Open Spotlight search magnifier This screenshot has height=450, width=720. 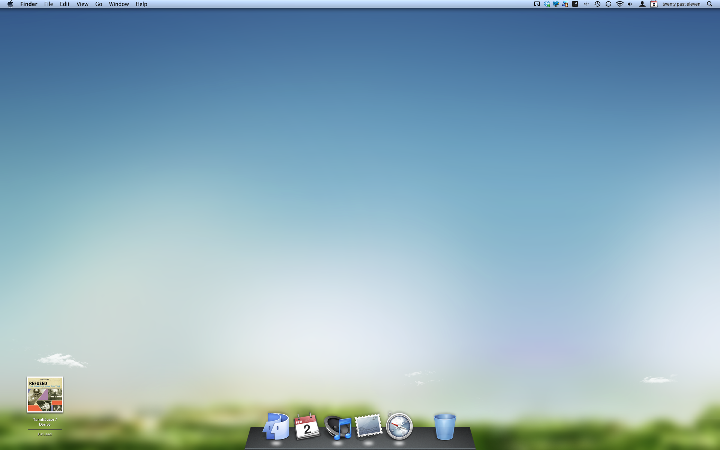(x=709, y=4)
